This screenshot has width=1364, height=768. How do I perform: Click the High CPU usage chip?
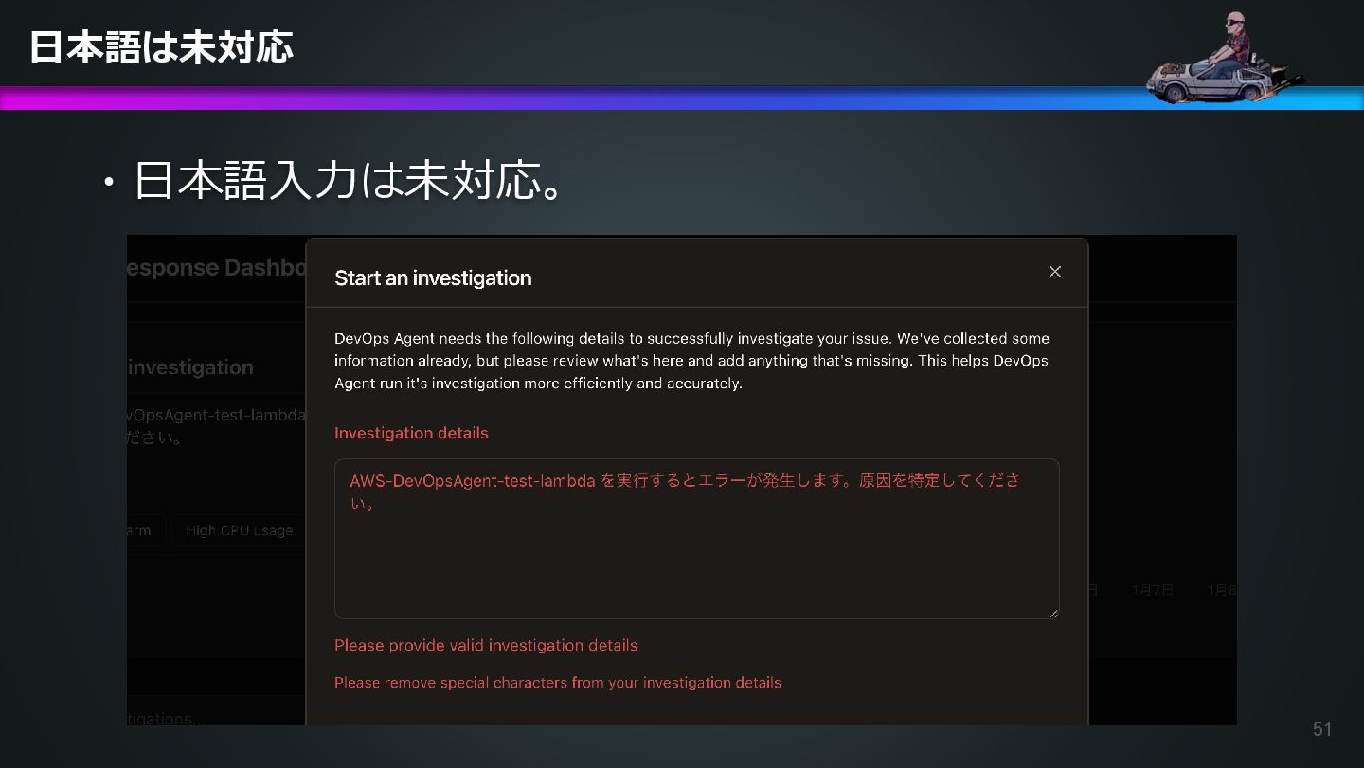(239, 530)
